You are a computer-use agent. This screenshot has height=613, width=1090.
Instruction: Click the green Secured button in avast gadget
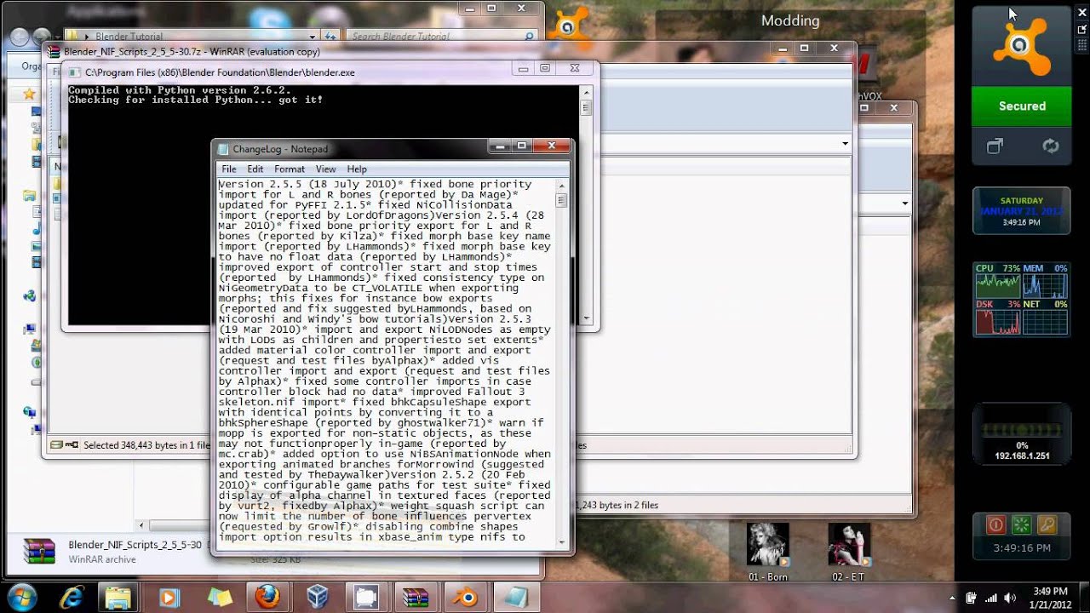pyautogui.click(x=1022, y=106)
